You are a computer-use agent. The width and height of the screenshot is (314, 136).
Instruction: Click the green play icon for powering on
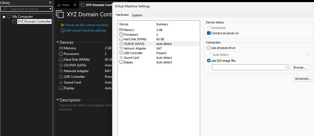coord(63,25)
